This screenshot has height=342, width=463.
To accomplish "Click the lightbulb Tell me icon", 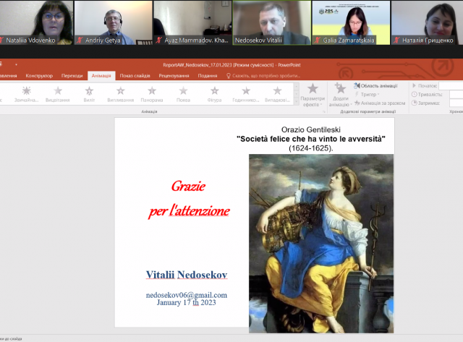I will pyautogui.click(x=229, y=76).
